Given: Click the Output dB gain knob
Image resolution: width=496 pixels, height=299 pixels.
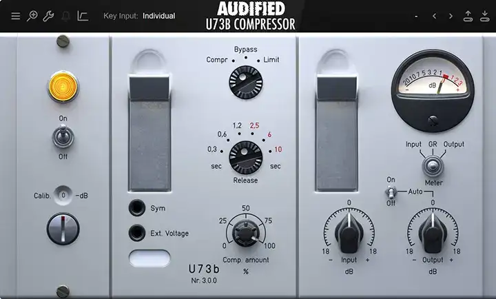Looking at the screenshot, I should 433,234.
